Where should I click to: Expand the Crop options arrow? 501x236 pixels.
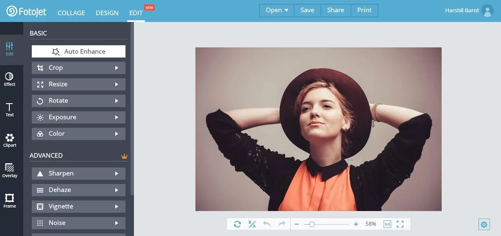pos(117,68)
